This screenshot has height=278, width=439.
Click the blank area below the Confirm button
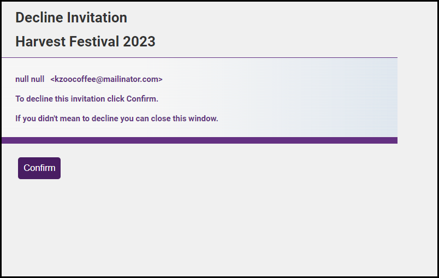pos(164,229)
